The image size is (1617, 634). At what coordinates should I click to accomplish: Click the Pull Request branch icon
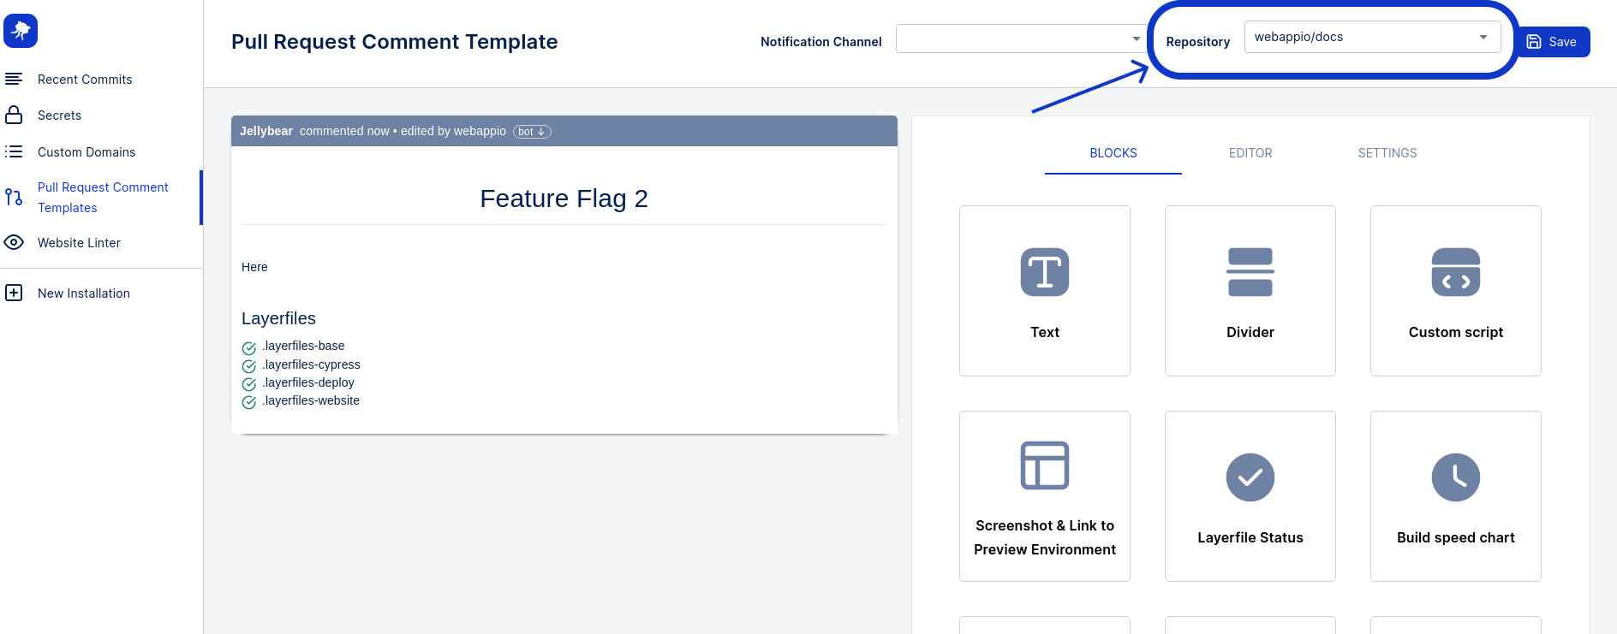point(14,197)
